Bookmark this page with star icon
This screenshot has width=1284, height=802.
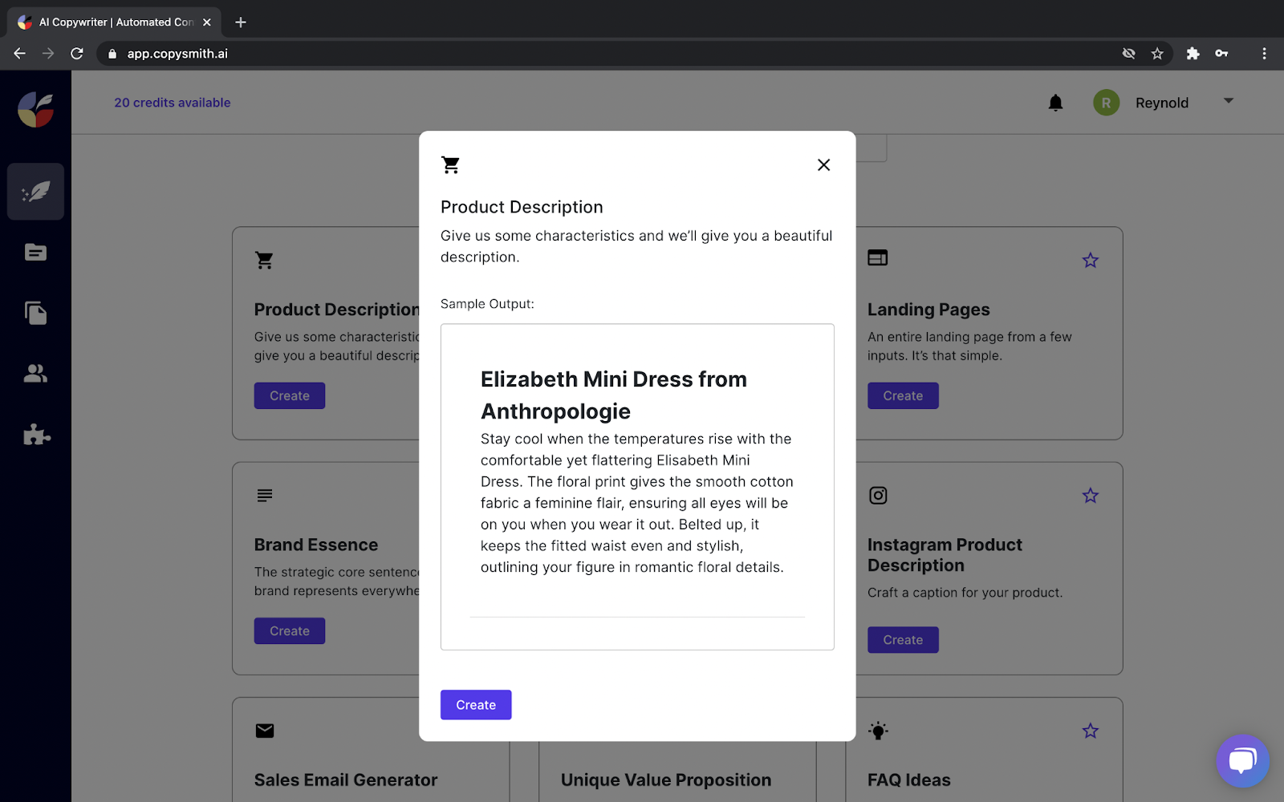[x=1157, y=54]
